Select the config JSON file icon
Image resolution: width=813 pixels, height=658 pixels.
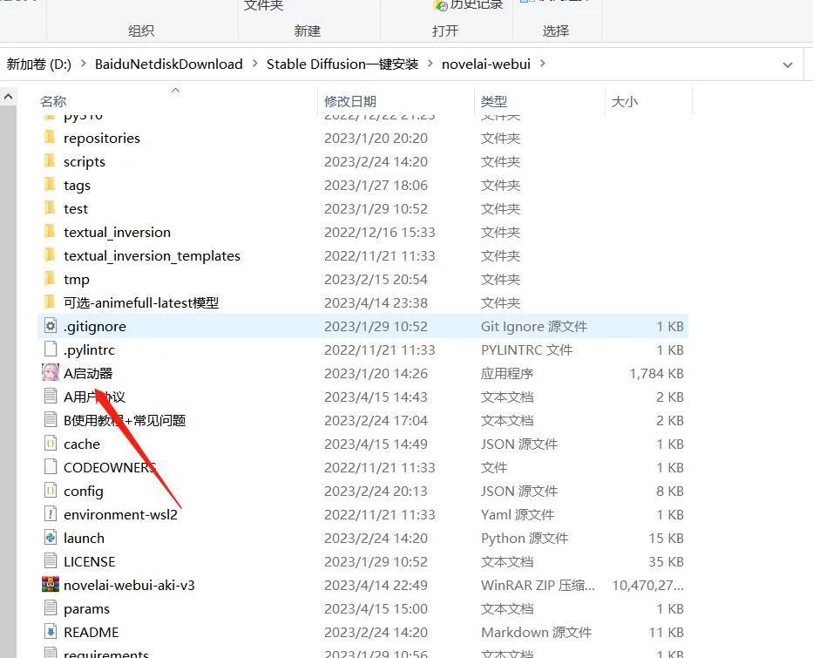point(51,490)
